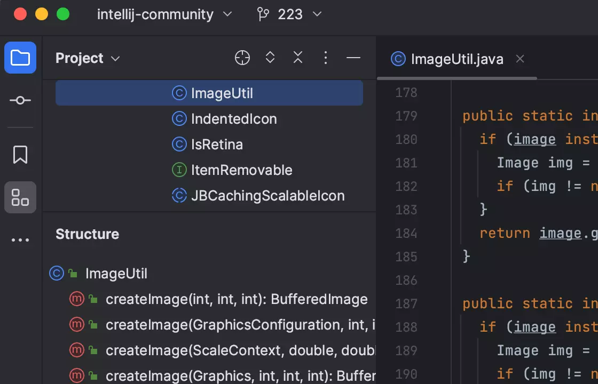This screenshot has width=598, height=384.
Task: Hide the Project tool window
Action: click(353, 58)
